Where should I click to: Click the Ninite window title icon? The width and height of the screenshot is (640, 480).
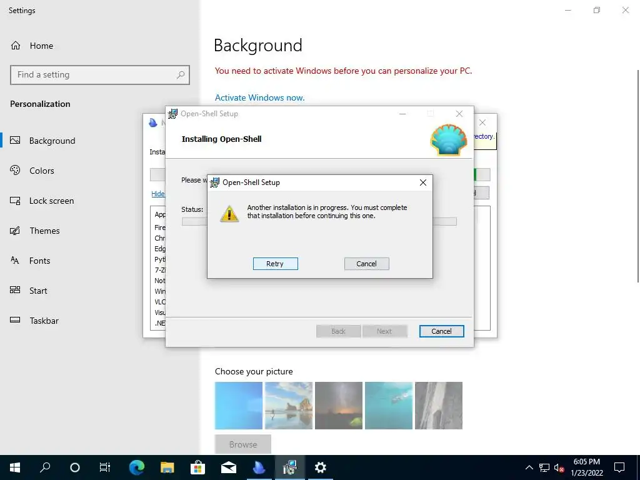(153, 122)
